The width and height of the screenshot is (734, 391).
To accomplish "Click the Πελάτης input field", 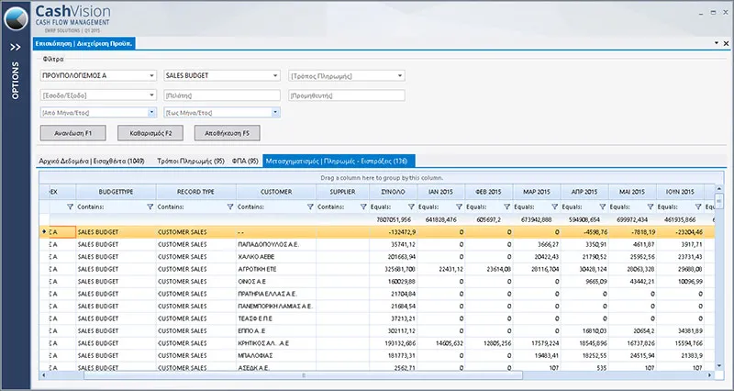I will point(222,95).
